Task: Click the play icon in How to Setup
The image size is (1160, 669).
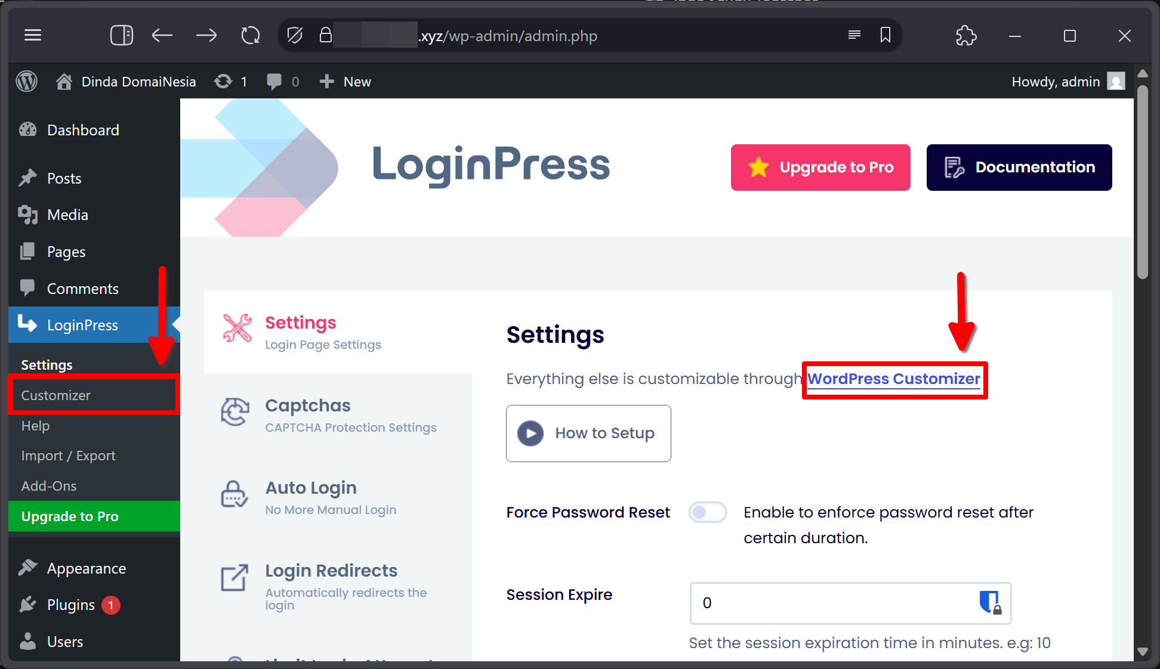Action: tap(530, 433)
